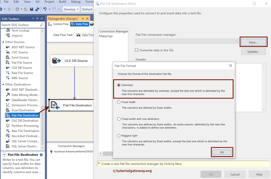This screenshot has height=179, width=271.
Task: Choose the Ragged right format option
Action: [119, 136]
